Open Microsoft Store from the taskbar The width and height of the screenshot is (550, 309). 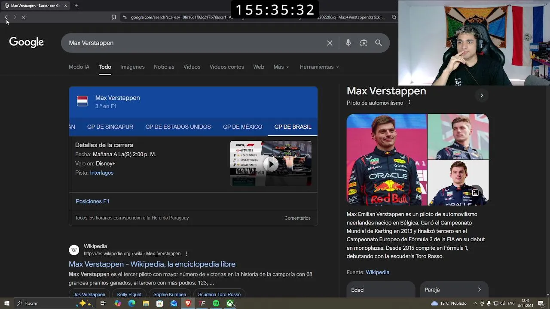[160, 303]
